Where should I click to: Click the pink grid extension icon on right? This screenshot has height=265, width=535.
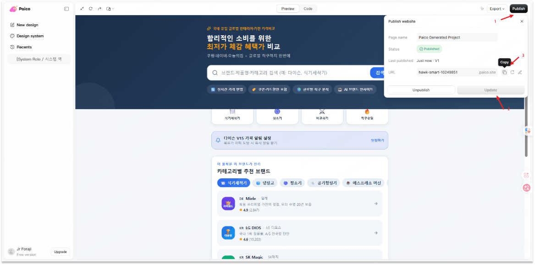526,175
